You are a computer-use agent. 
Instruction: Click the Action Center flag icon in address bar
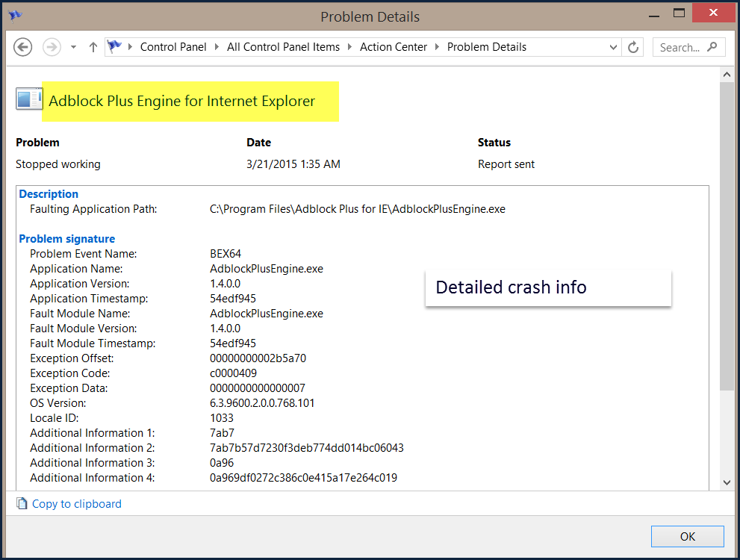114,46
